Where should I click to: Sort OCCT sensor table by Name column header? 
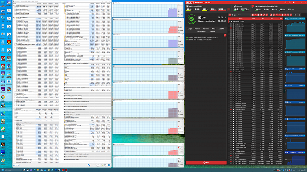click(241, 18)
